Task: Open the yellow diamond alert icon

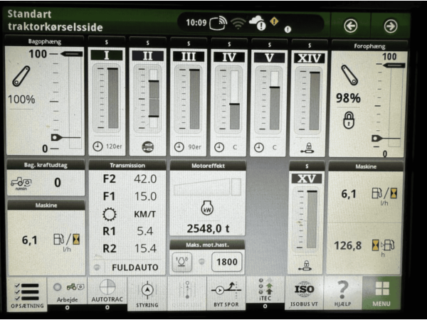Action: [x=275, y=21]
